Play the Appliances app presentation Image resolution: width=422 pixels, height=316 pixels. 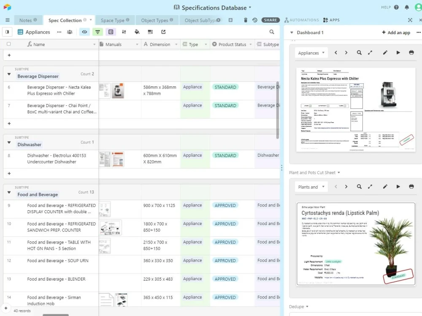(398, 53)
